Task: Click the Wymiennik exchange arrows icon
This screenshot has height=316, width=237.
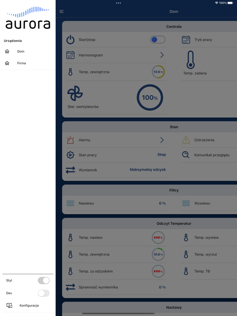Action: coord(70,170)
